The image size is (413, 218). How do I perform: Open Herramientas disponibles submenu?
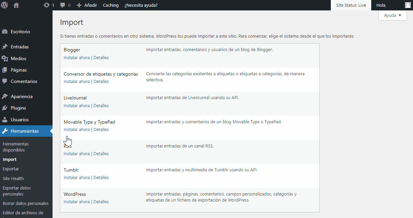[15, 147]
